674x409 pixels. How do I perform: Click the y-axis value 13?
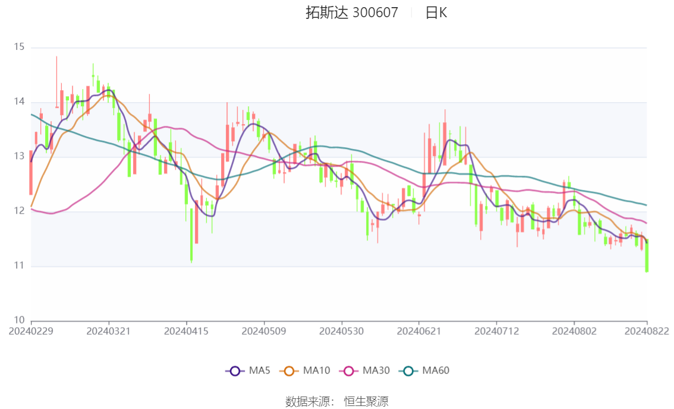point(19,156)
